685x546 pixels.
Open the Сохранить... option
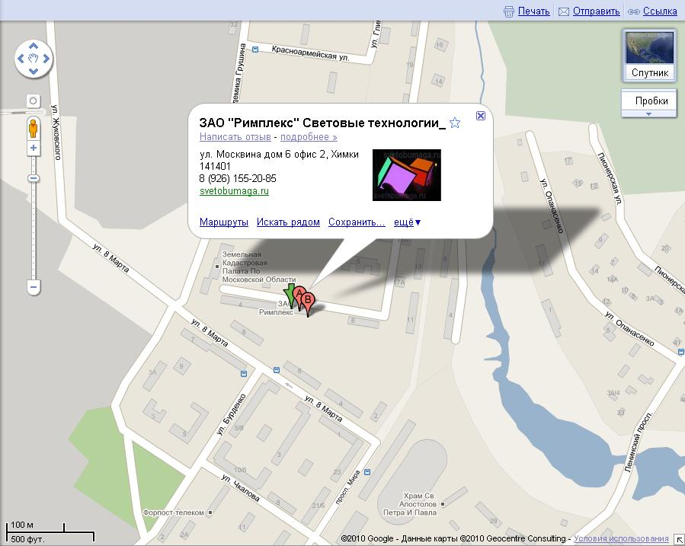[x=356, y=222]
